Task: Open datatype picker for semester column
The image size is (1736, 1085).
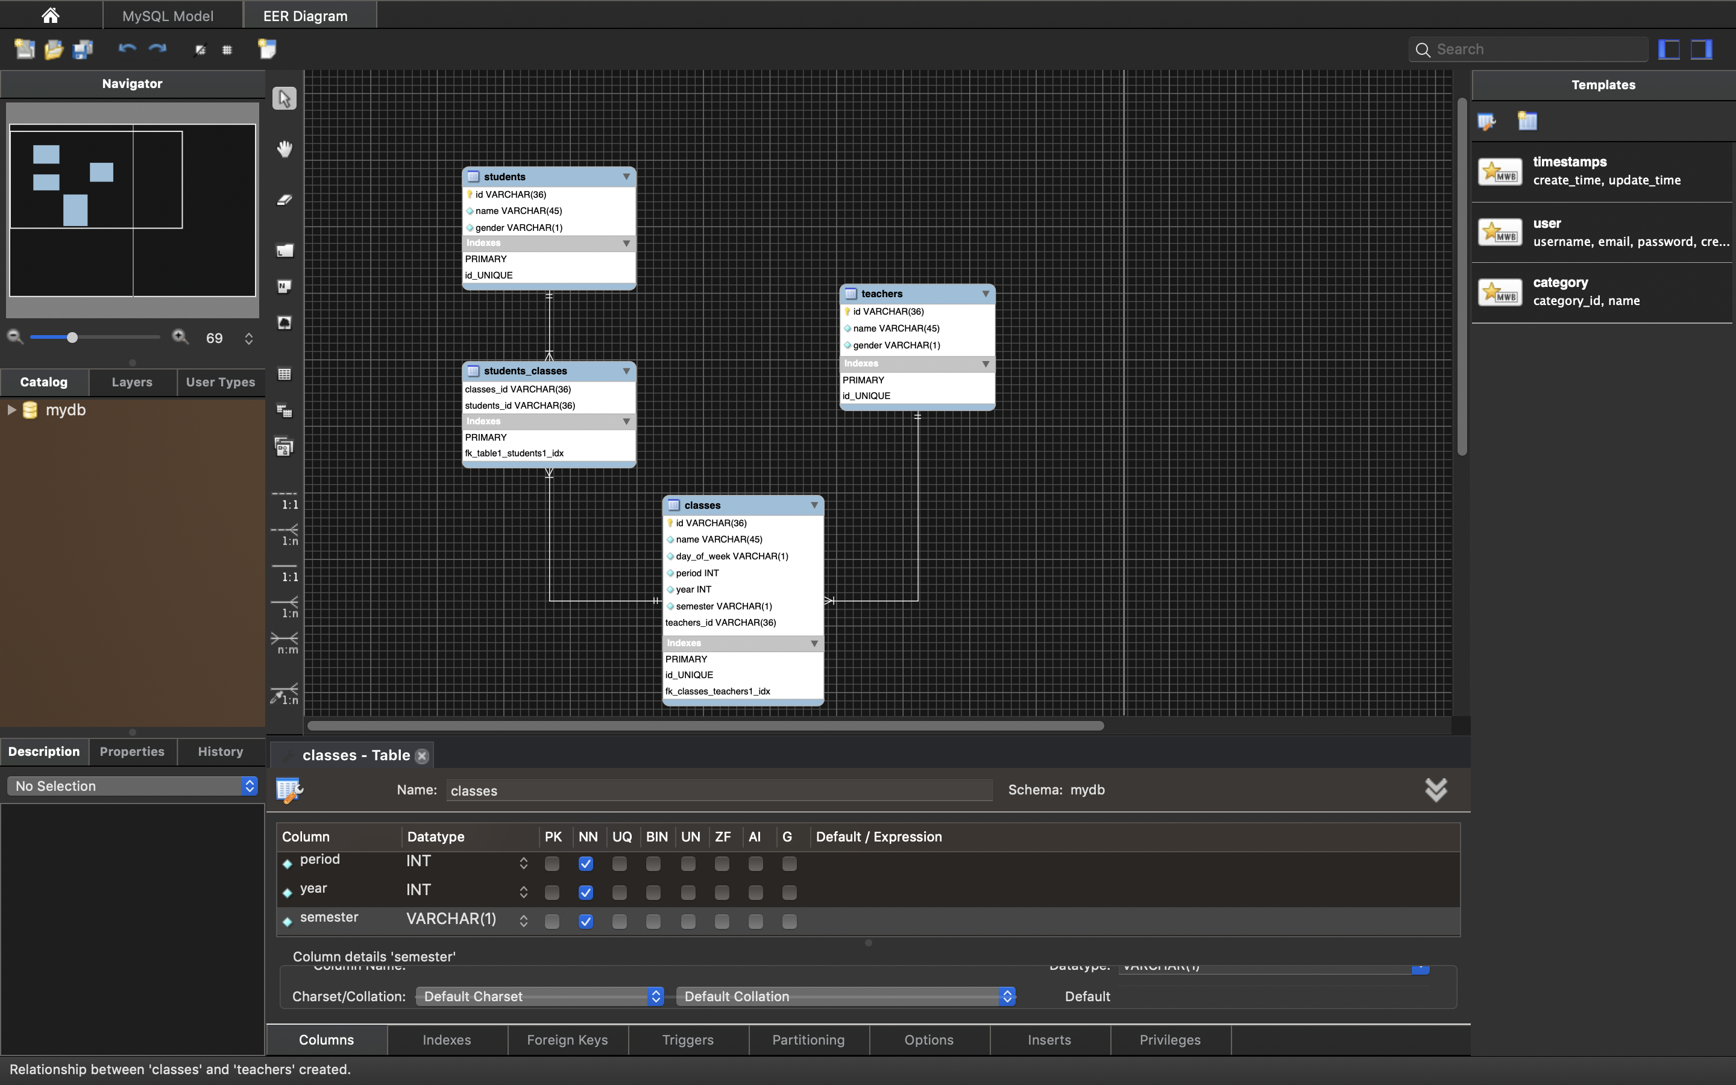Action: click(524, 920)
